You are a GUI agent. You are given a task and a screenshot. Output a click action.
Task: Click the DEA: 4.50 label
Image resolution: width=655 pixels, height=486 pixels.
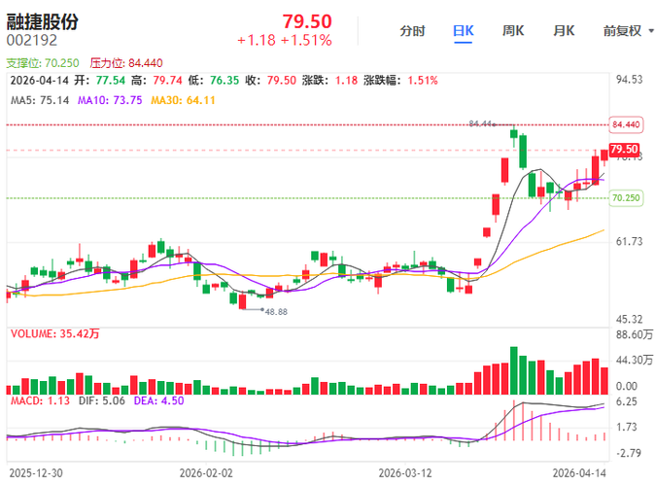[x=158, y=400]
